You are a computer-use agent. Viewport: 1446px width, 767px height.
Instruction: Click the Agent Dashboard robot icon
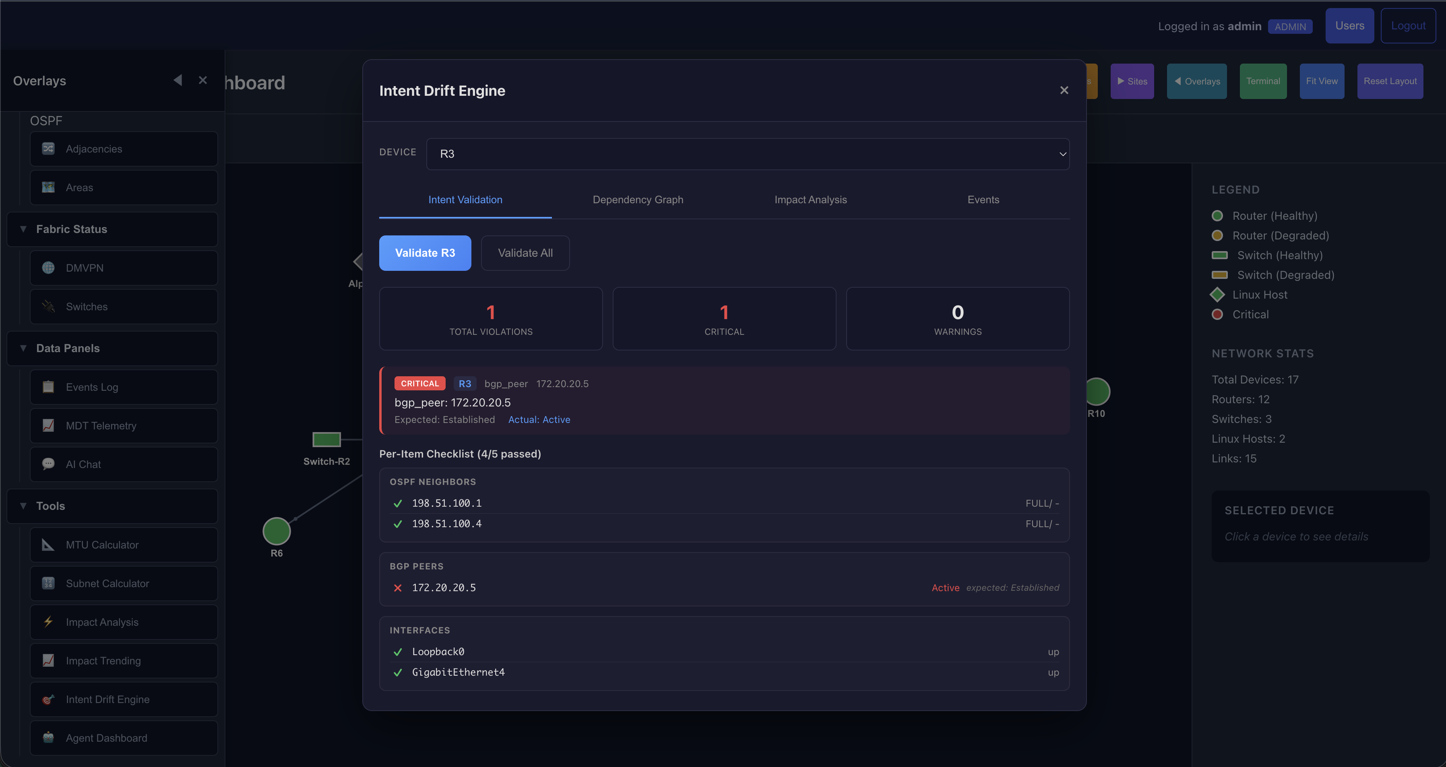(x=48, y=738)
